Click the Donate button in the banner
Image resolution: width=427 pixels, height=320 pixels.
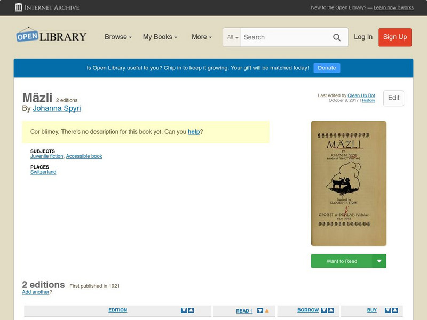point(326,68)
